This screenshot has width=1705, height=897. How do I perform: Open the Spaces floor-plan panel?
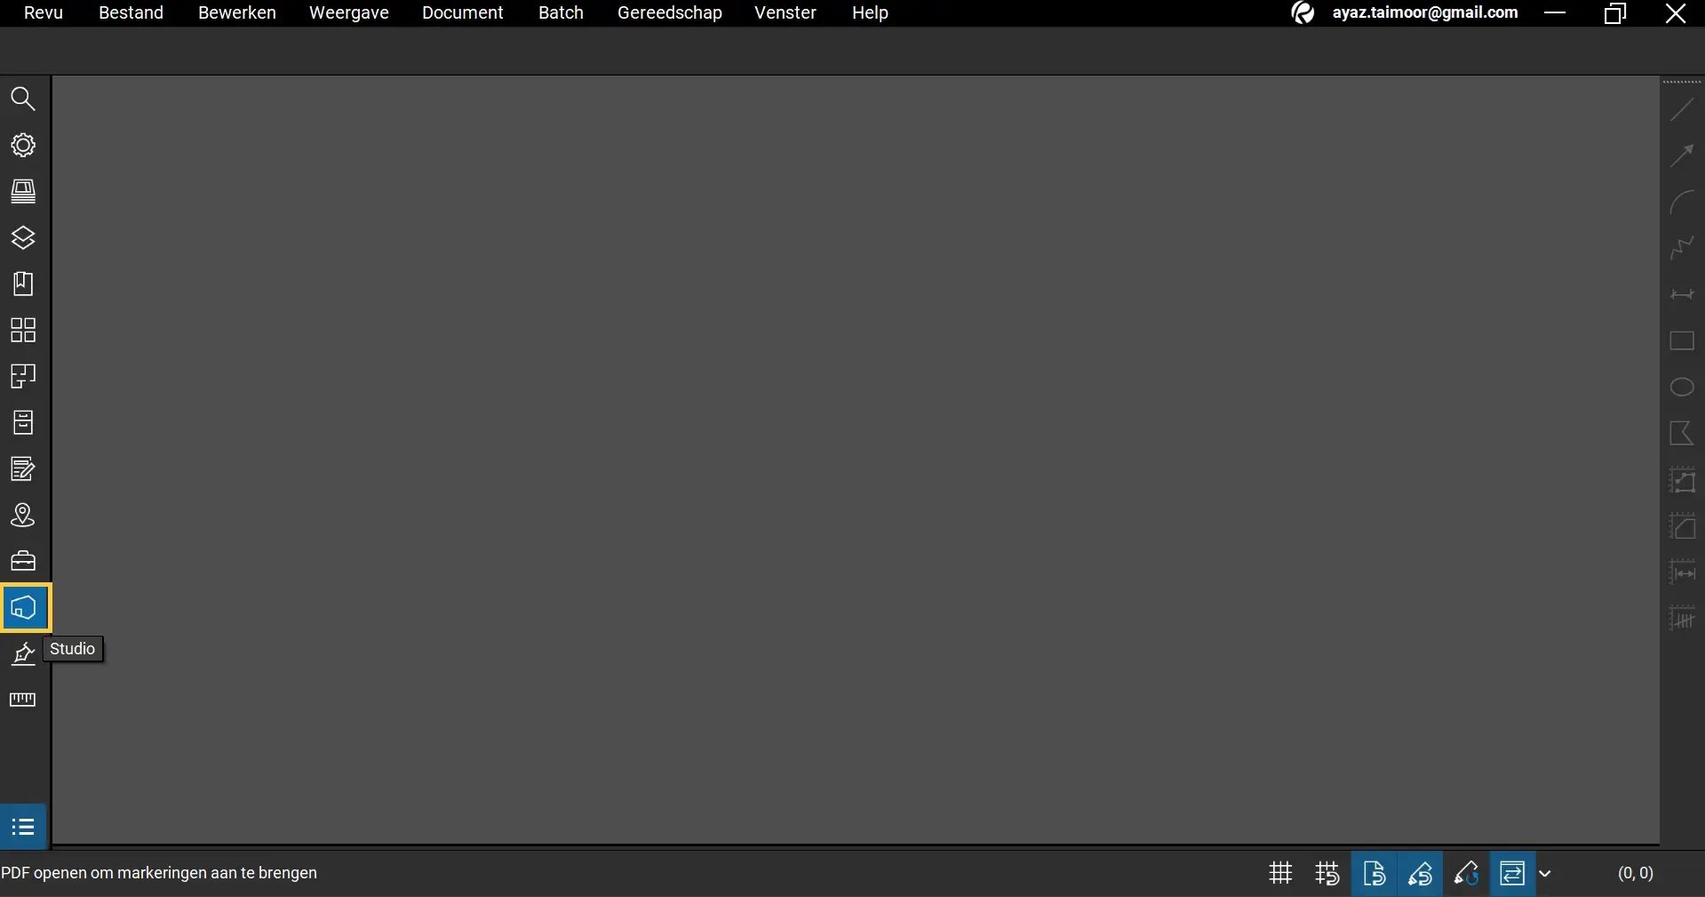(x=23, y=376)
